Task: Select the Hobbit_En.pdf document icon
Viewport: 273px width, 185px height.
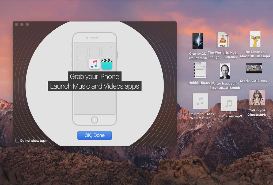Action: pos(200,70)
